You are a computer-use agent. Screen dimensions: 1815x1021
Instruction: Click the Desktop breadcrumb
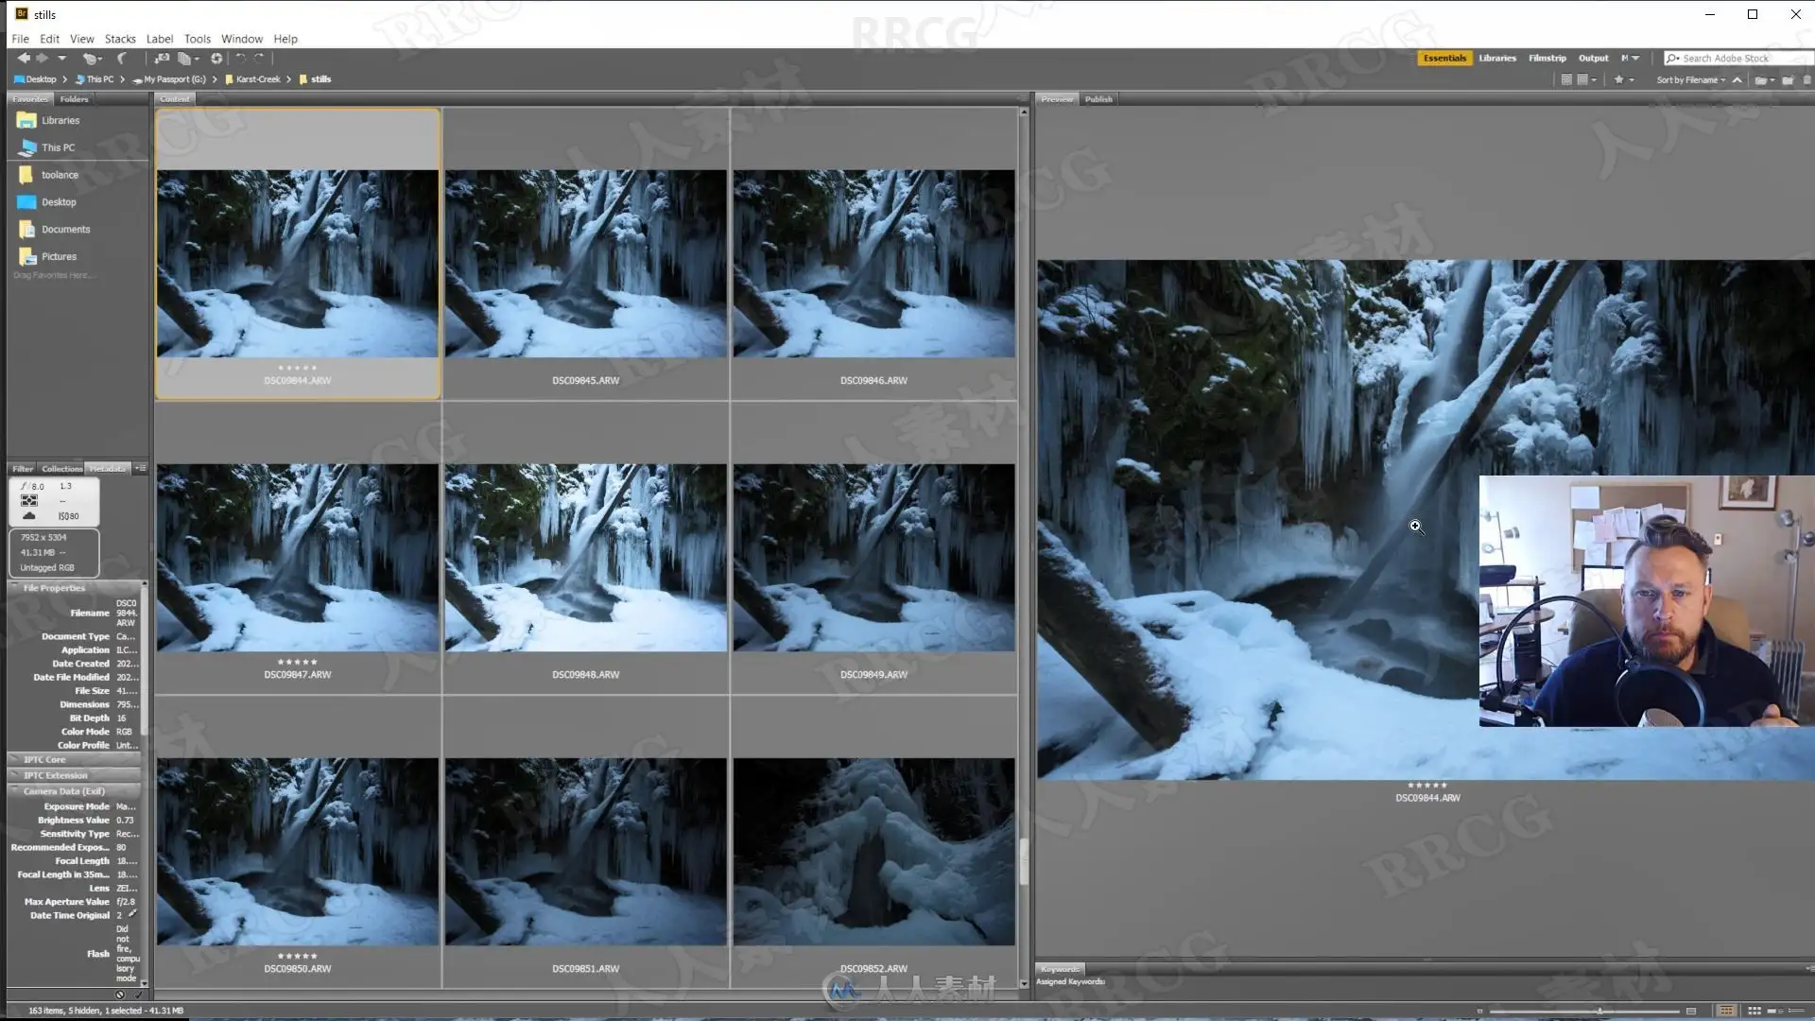[35, 79]
